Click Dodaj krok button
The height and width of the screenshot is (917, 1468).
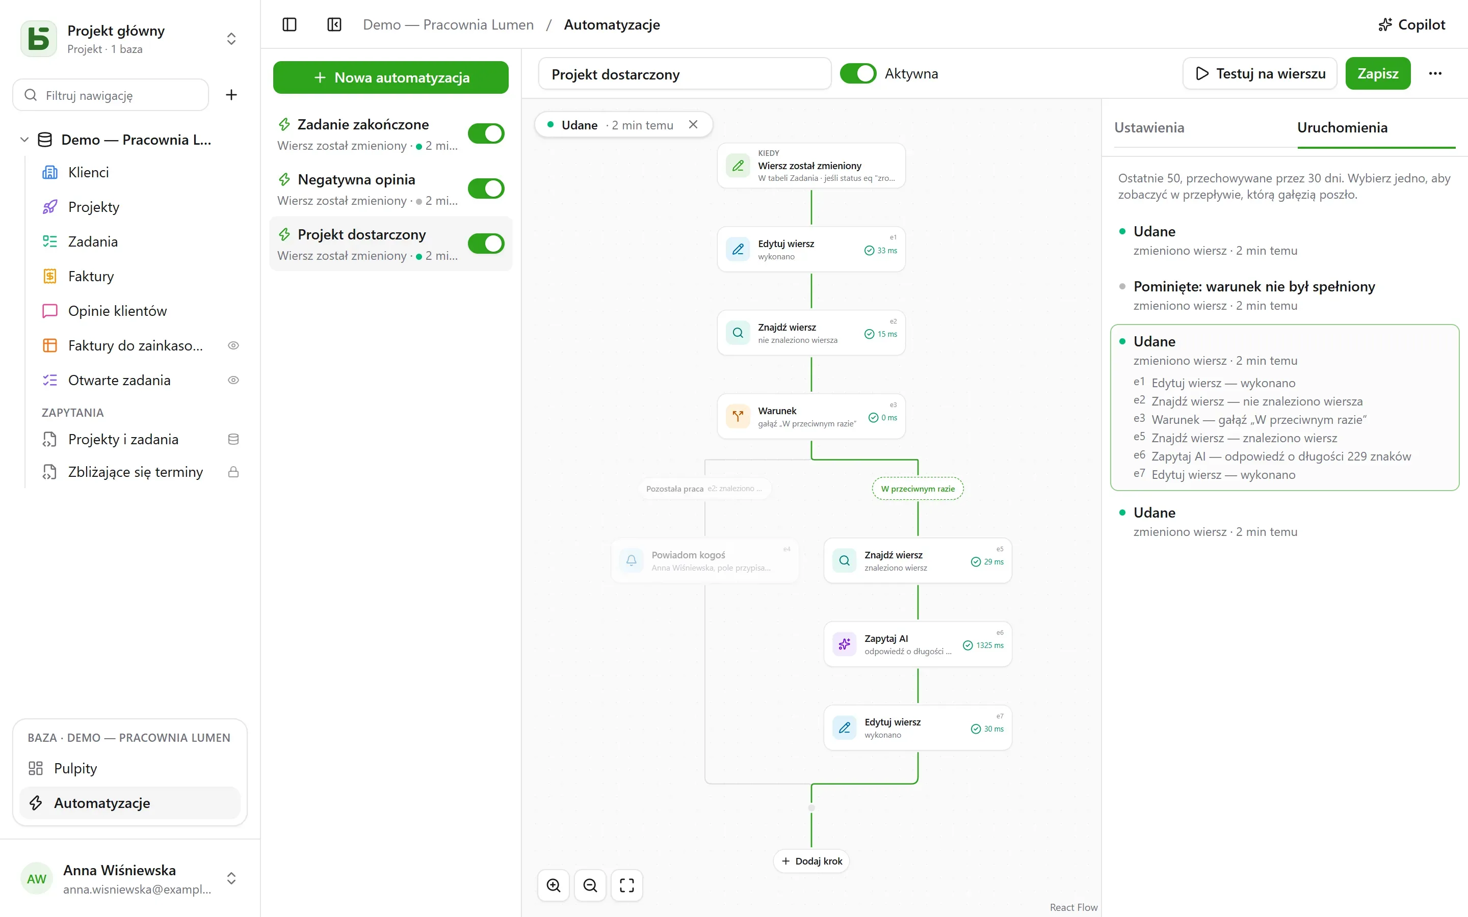[811, 861]
